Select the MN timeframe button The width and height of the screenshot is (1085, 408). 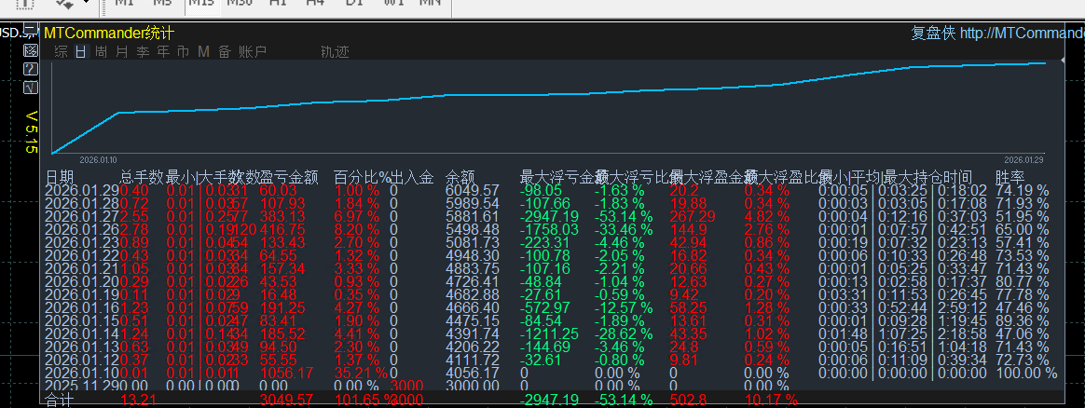pos(431,4)
